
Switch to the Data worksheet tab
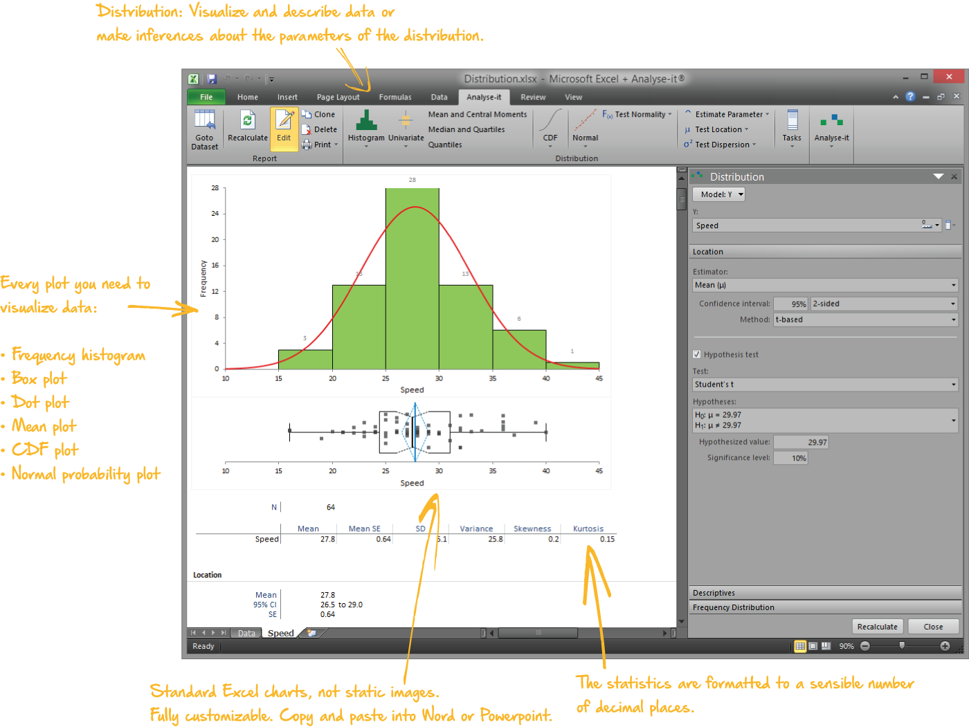(x=246, y=633)
